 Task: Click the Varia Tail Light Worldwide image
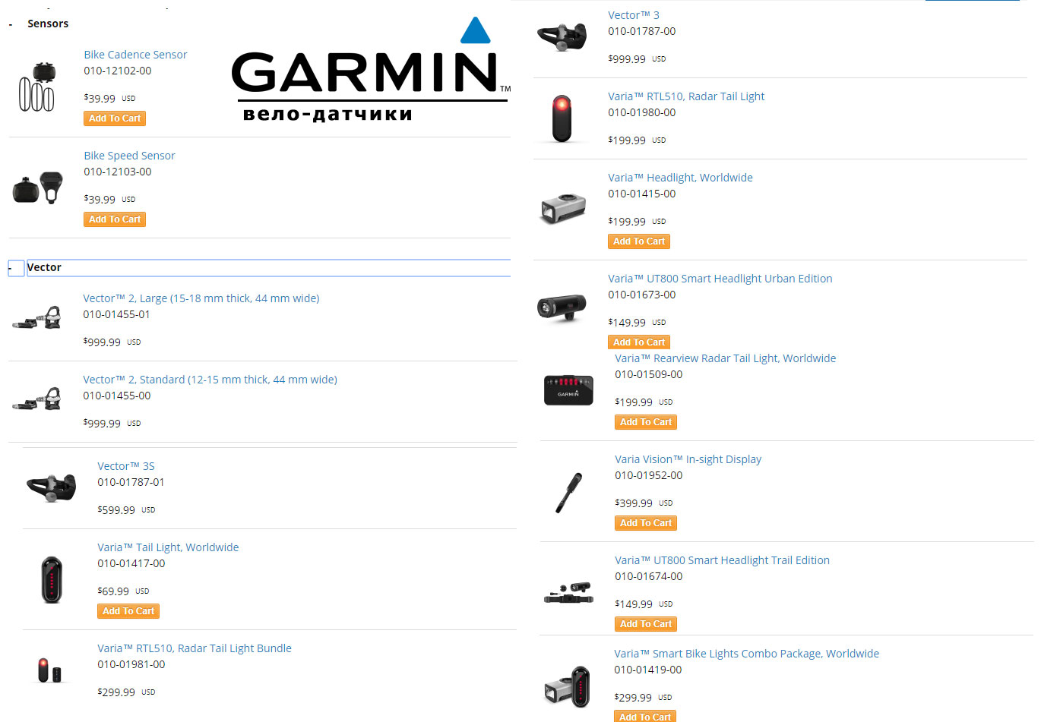[51, 579]
